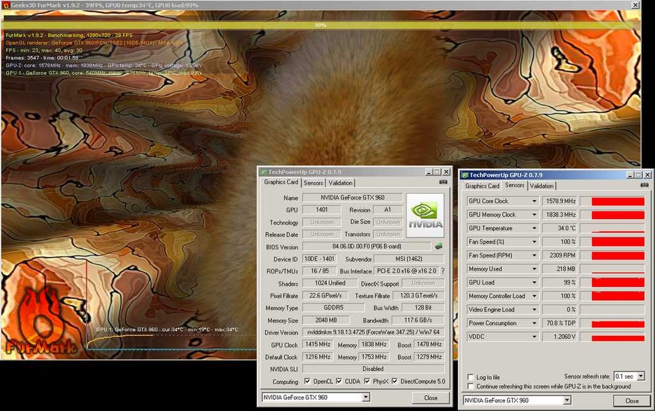Click the Bus Interface question mark icon
Image resolution: width=655 pixels, height=411 pixels.
pos(442,271)
